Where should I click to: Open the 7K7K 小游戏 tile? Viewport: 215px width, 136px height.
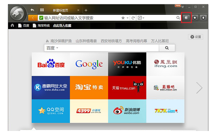tap(165, 111)
